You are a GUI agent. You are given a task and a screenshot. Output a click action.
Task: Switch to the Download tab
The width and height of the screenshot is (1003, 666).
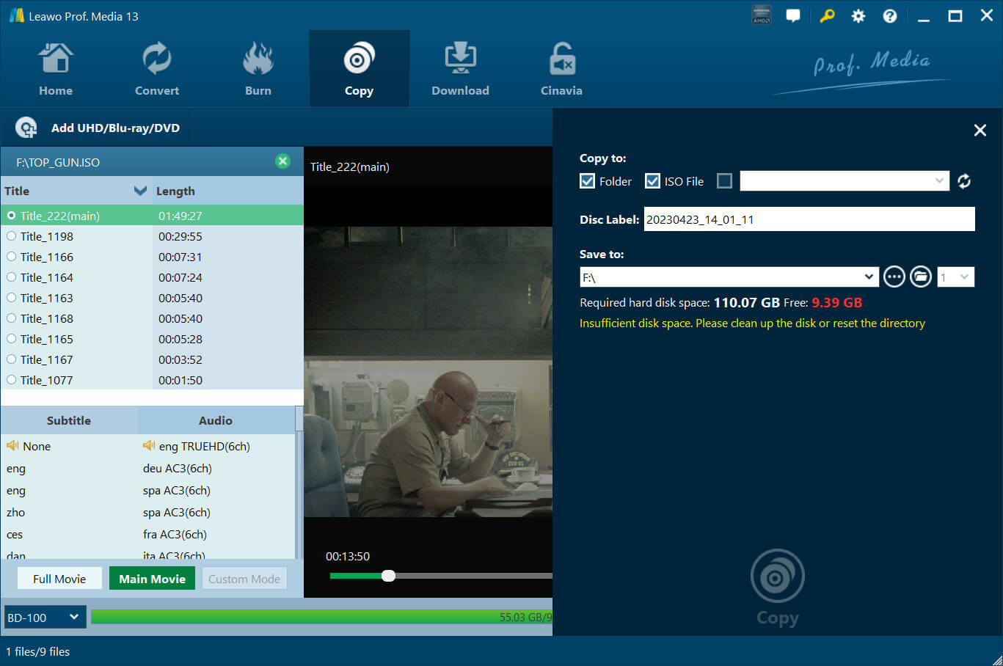coord(460,68)
